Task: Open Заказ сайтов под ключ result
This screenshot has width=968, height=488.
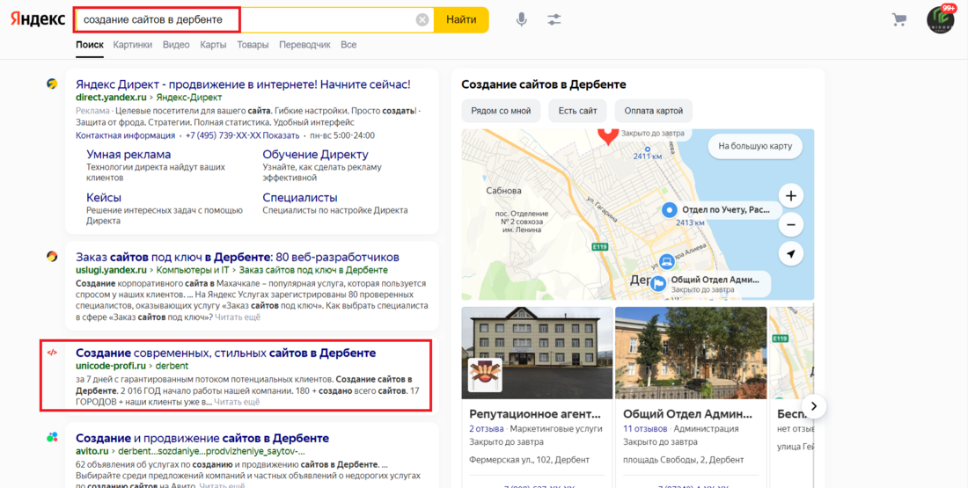Action: (x=238, y=257)
